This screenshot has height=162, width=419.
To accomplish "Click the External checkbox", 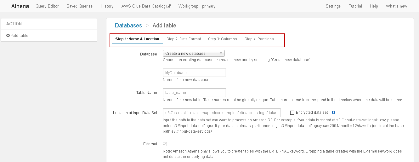I will click(165, 144).
